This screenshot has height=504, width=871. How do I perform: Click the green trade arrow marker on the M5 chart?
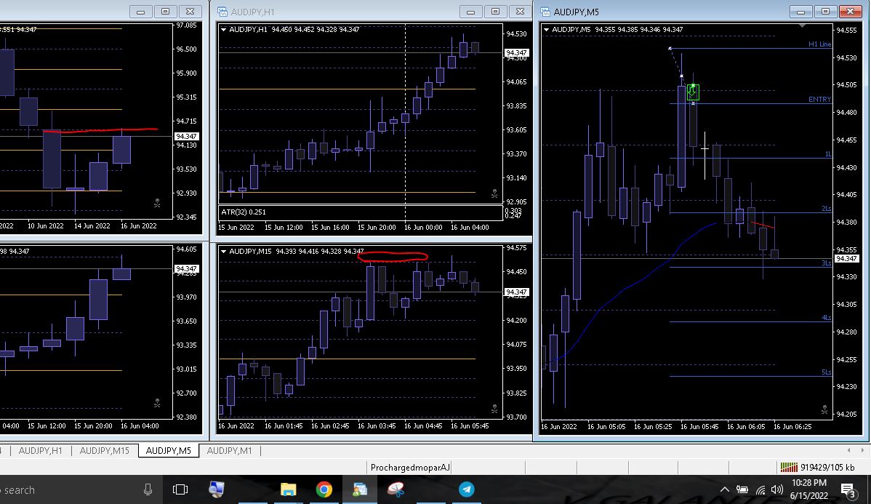click(693, 92)
